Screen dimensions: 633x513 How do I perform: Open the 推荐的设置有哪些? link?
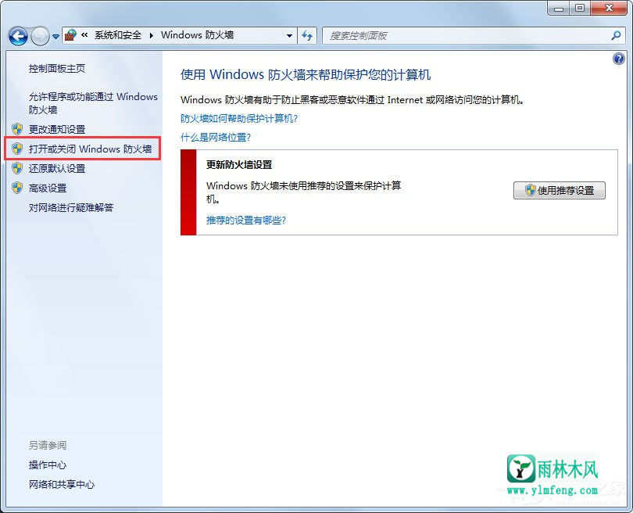pyautogui.click(x=246, y=221)
